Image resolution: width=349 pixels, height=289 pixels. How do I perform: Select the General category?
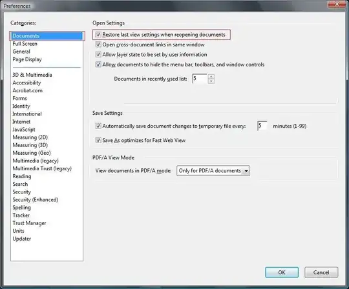click(x=21, y=52)
